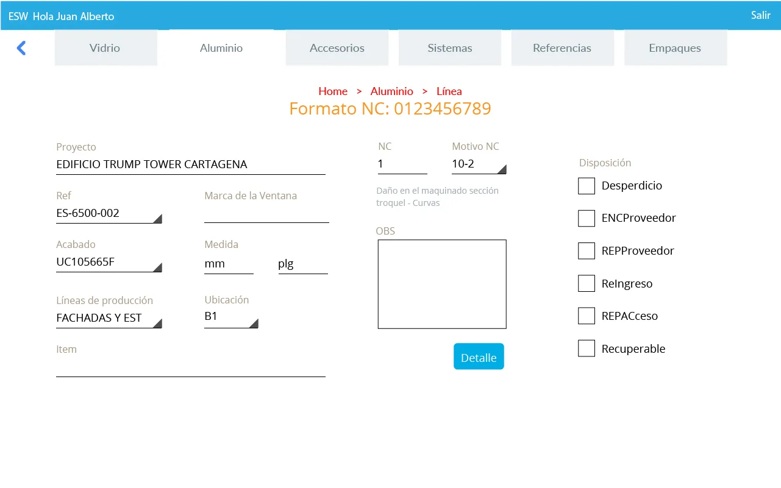The width and height of the screenshot is (781, 488).
Task: Focus the Marca de la Ventana field
Action: point(266,214)
